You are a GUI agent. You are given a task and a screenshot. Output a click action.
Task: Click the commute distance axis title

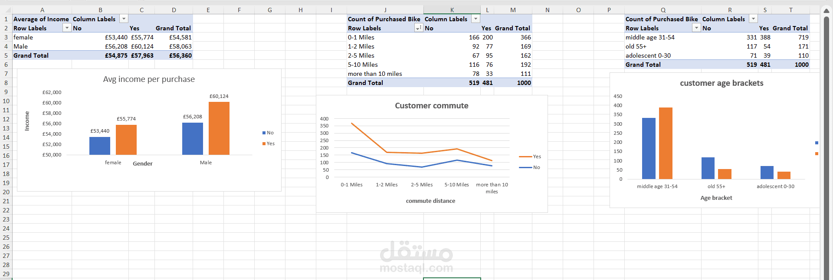click(431, 201)
